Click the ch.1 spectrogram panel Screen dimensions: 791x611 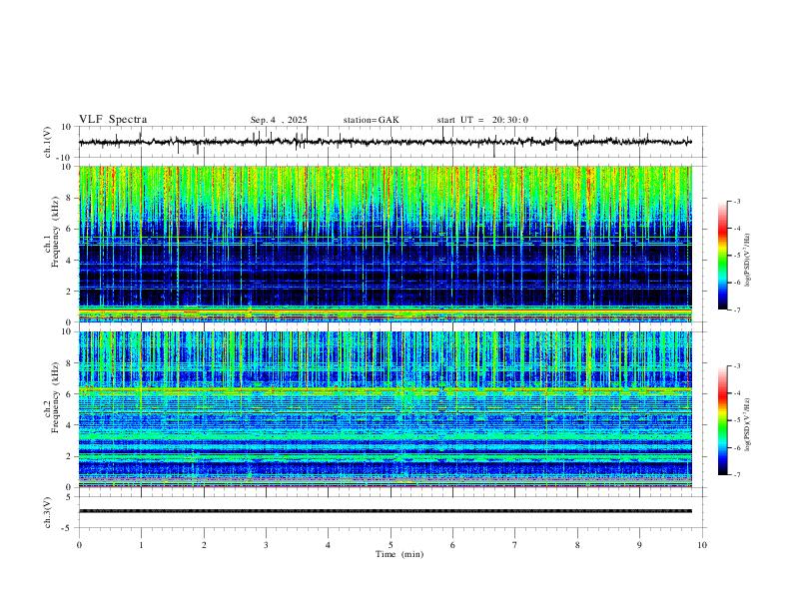tap(386, 244)
